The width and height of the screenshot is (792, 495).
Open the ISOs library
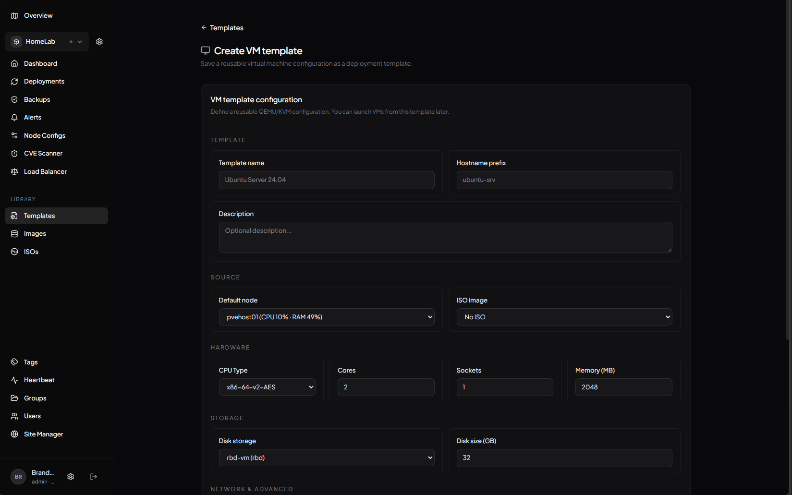(31, 252)
